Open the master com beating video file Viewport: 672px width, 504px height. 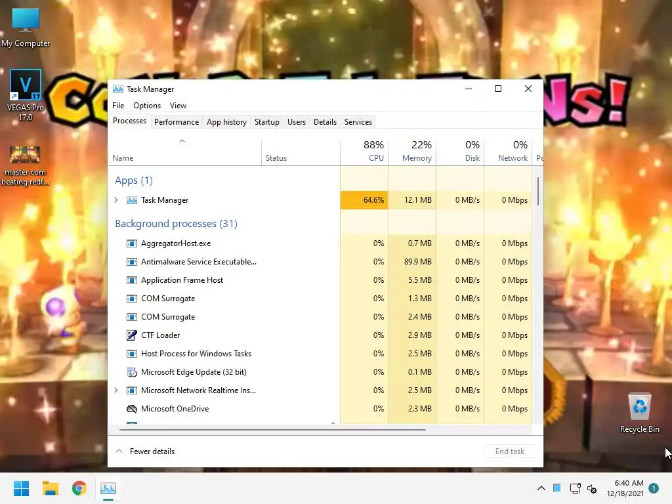pyautogui.click(x=26, y=165)
